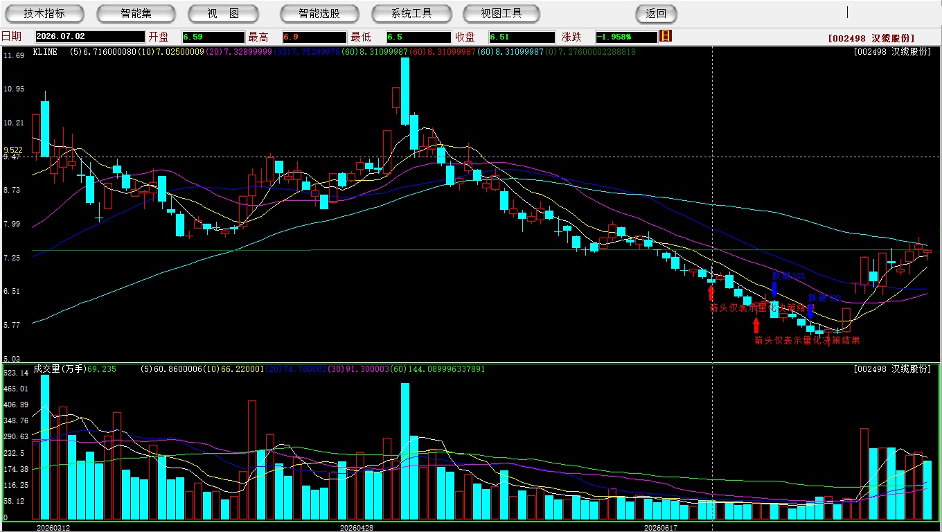The height and width of the screenshot is (532, 942).
Task: Select the volume (5)60.8600006 average value
Action: click(171, 369)
